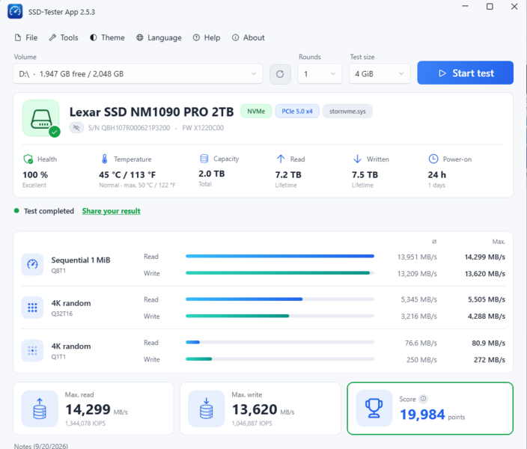
Task: Click the Notes (9/20/2026) label
Action: (41, 446)
